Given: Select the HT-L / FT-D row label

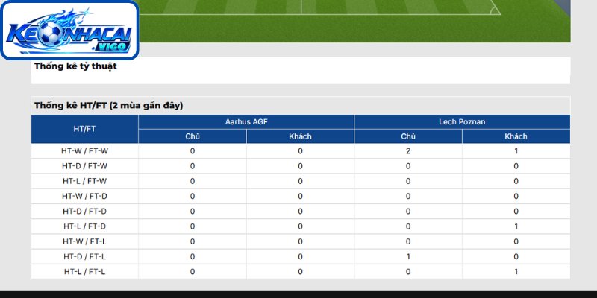Looking at the screenshot, I should pos(84,226).
